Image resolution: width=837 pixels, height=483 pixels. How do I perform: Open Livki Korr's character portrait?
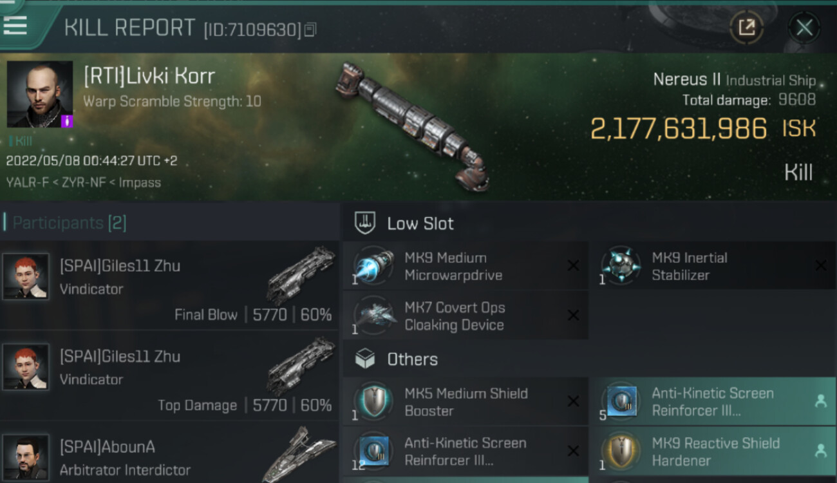(x=40, y=95)
